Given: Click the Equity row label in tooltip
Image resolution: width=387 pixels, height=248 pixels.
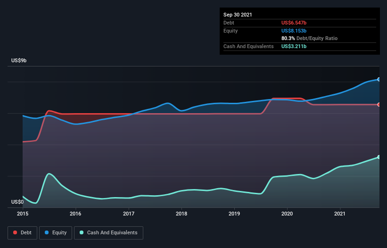Looking at the screenshot, I should (231, 31).
